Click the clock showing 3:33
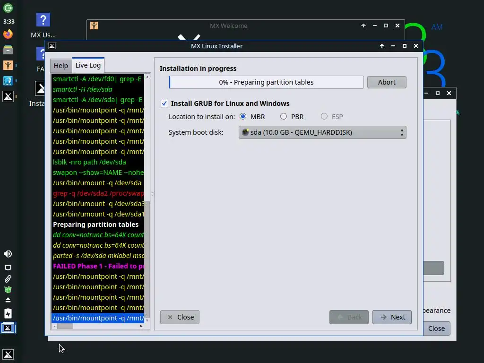484x363 pixels. tap(9, 21)
